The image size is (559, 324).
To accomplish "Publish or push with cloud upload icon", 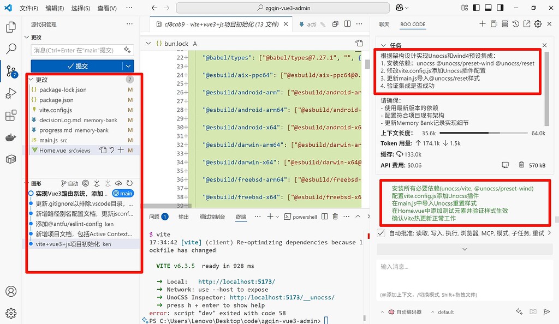I will 118,183.
